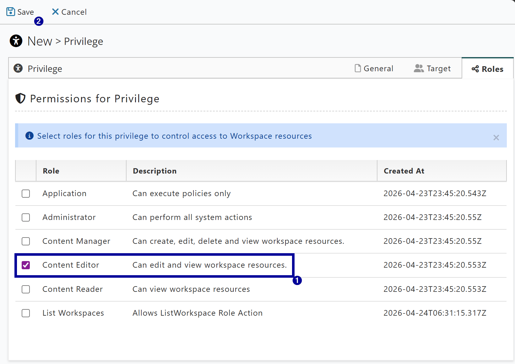515x364 pixels.
Task: Click the 'Select roles for this privilege' message
Action: (x=174, y=136)
